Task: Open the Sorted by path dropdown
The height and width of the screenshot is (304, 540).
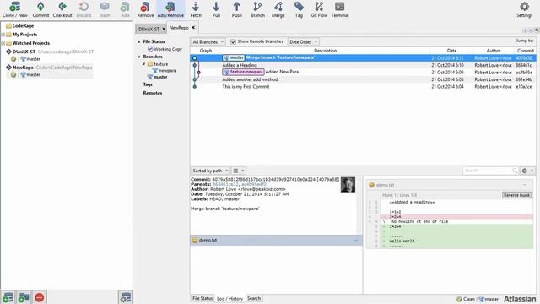Action: (x=210, y=171)
